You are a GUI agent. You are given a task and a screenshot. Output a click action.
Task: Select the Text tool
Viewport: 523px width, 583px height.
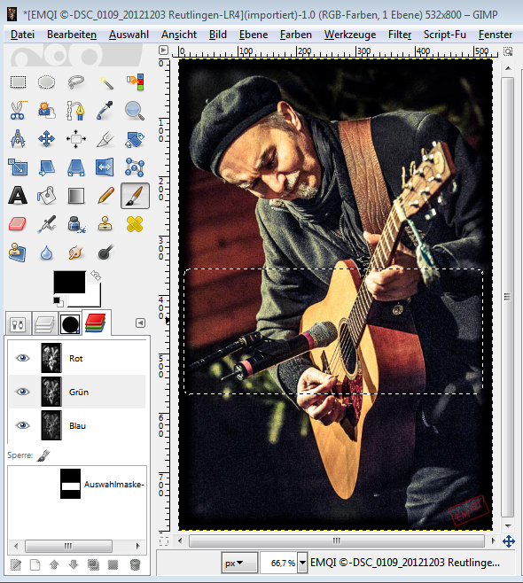[18, 196]
